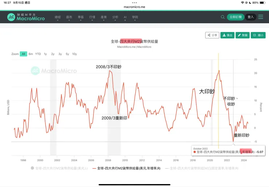Tap the 16:27 status bar clock
This screenshot has height=187, width=269.
7,3
